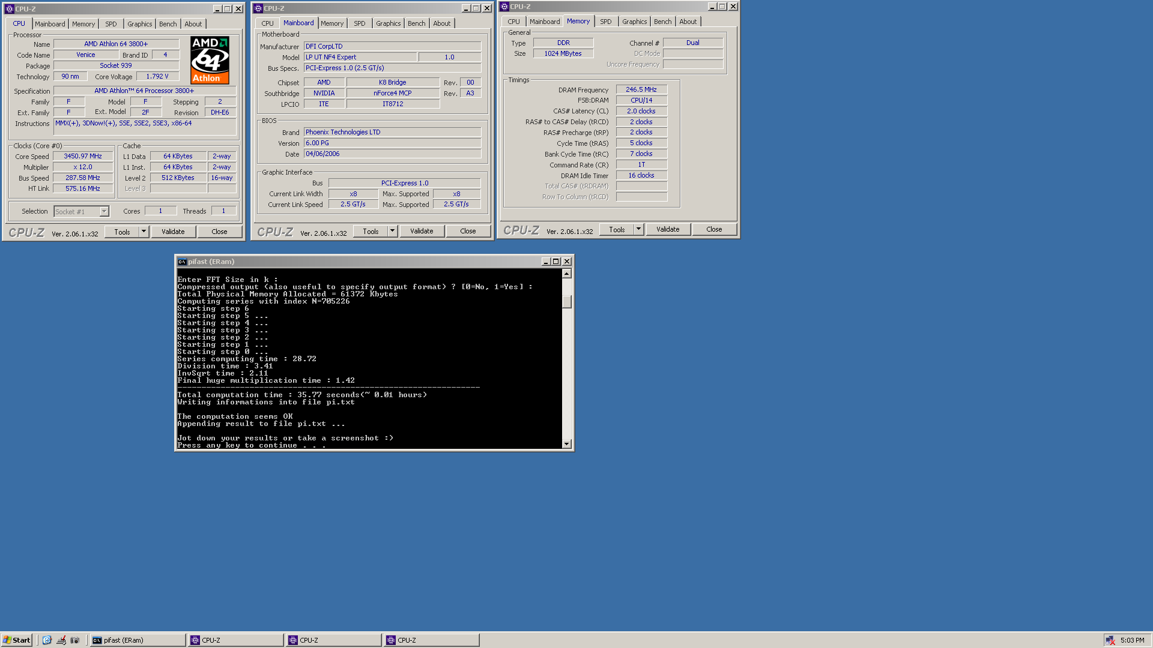
Task: Open Bench tab in the right CPU-Z window
Action: [x=663, y=22]
